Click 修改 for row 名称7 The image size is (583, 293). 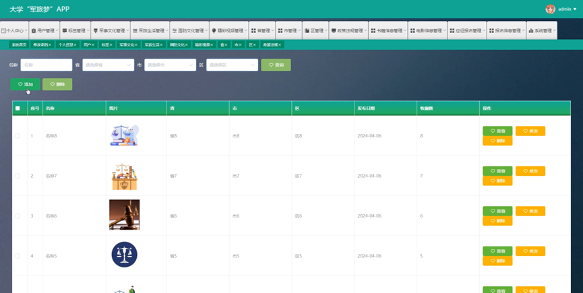[x=530, y=171]
